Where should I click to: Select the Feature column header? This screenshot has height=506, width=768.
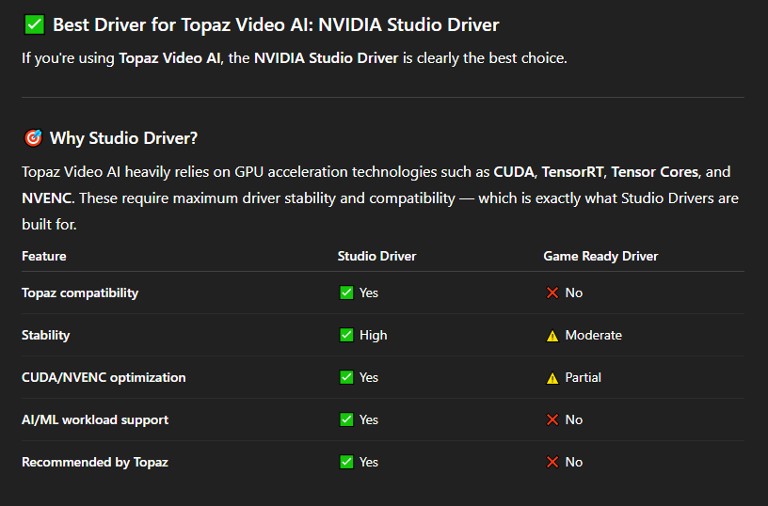(x=44, y=256)
